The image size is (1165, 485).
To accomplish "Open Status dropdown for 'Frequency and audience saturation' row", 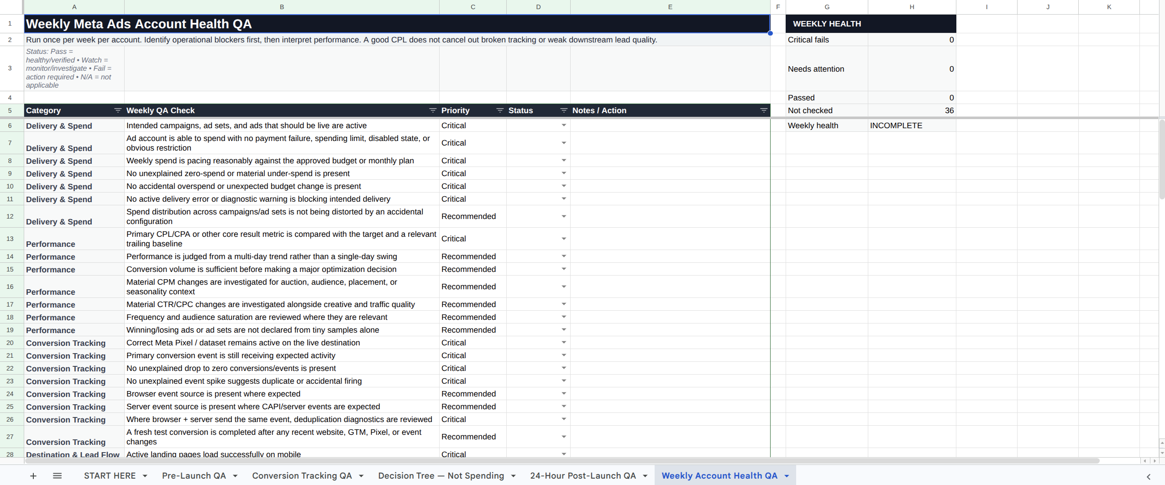I will pos(564,317).
